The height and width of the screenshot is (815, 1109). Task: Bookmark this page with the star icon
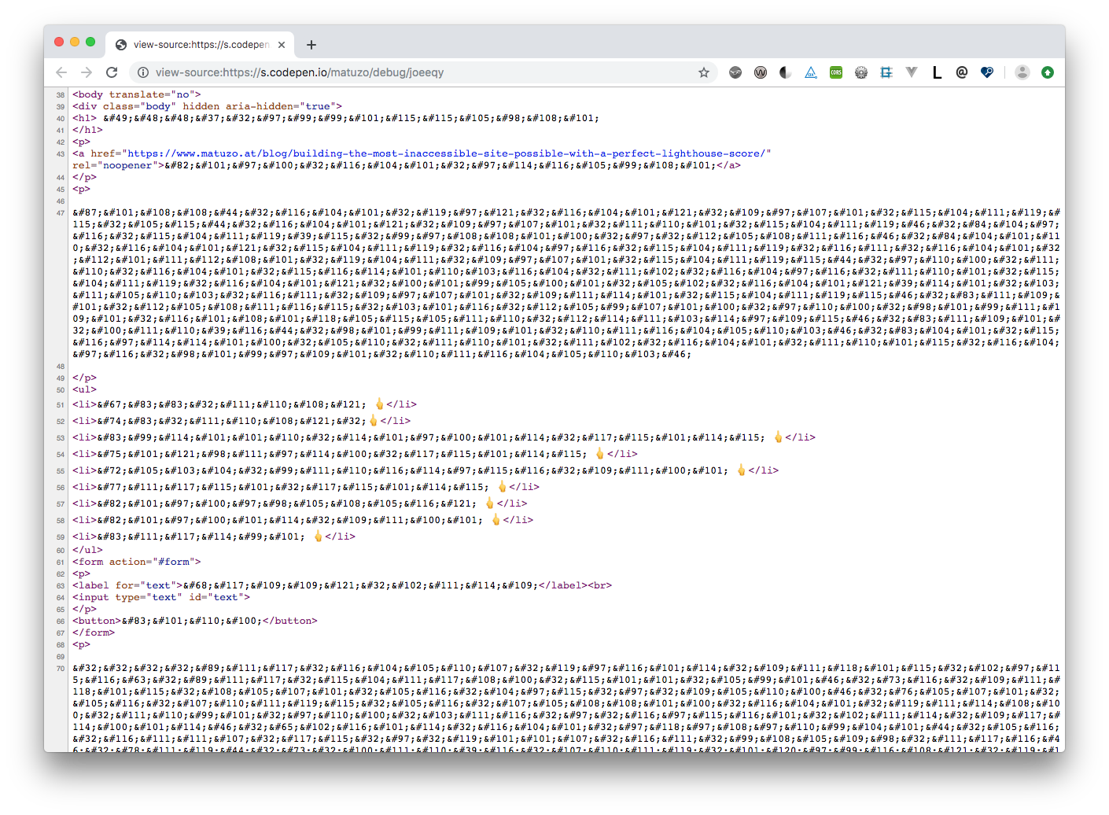[704, 72]
